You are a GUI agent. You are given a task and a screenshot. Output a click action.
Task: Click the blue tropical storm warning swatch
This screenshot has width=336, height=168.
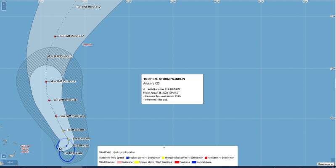coord(194,162)
